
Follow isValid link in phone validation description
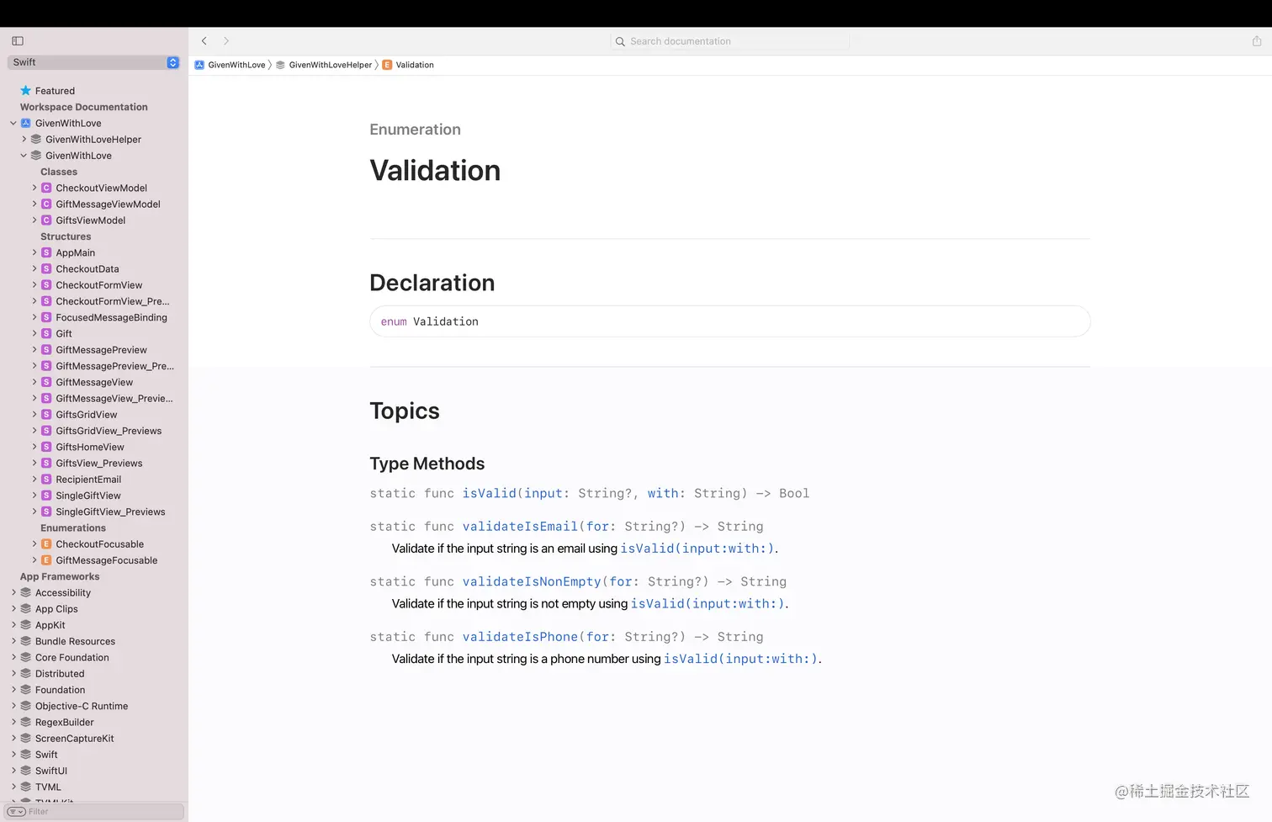click(740, 659)
